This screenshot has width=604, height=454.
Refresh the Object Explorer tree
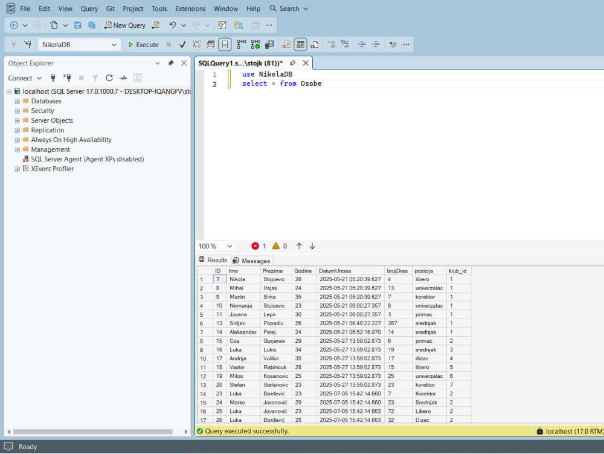click(x=109, y=78)
